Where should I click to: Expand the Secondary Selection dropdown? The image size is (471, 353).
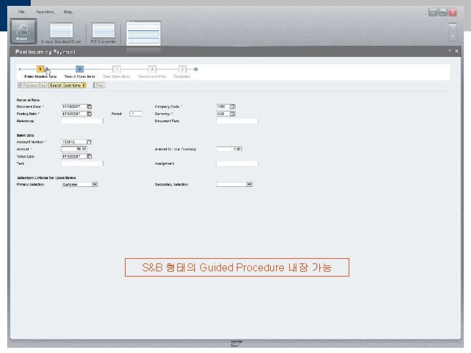pos(249,184)
